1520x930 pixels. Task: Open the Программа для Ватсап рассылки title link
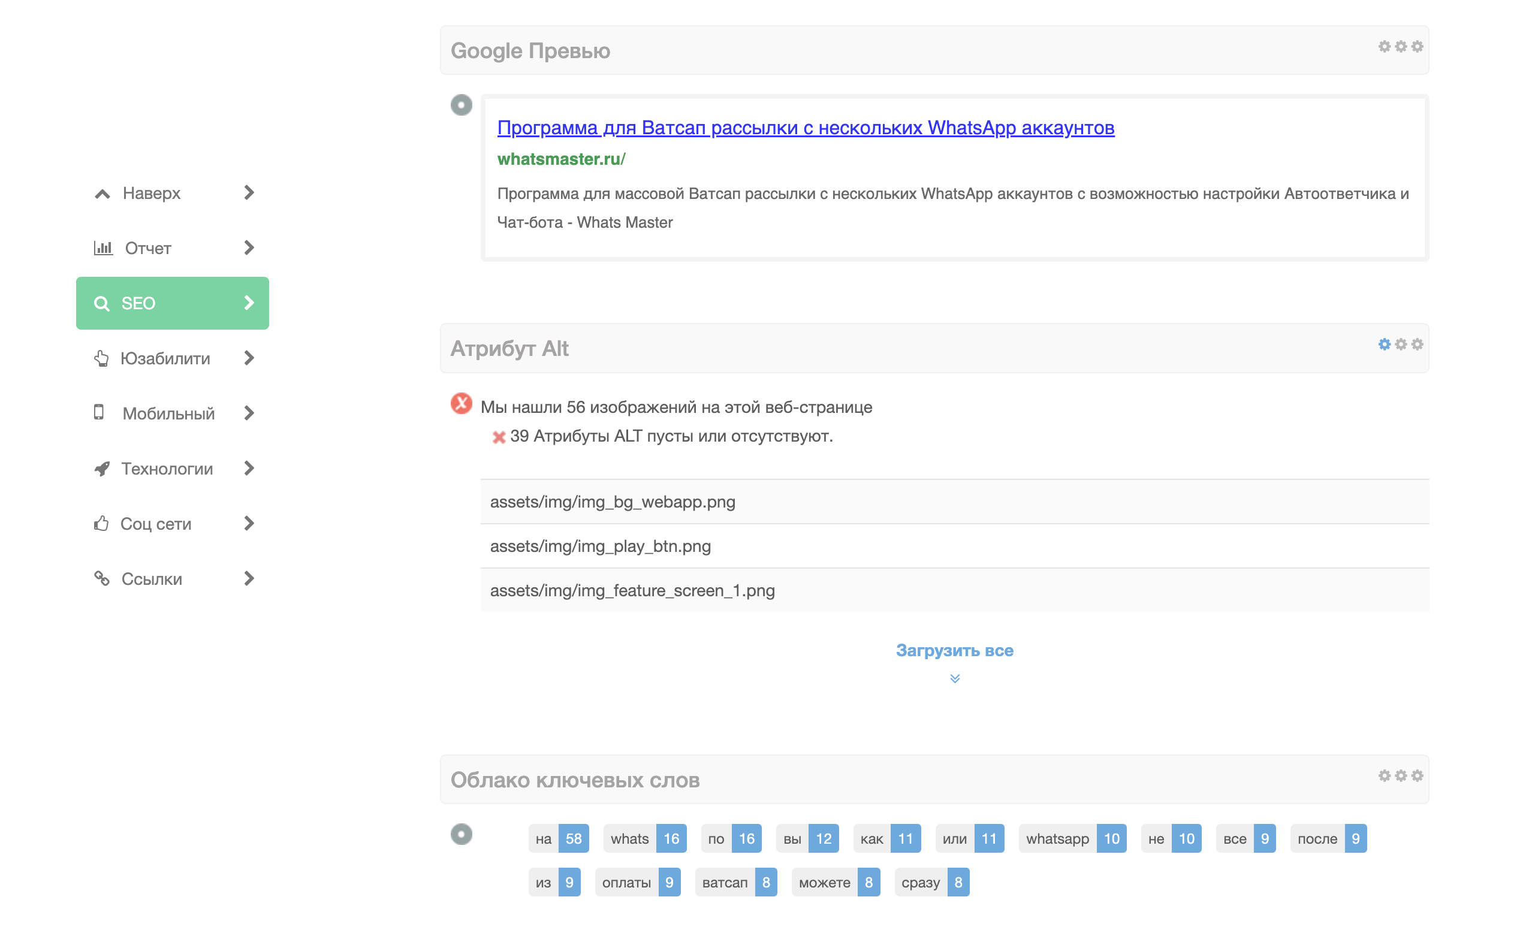[x=805, y=128]
